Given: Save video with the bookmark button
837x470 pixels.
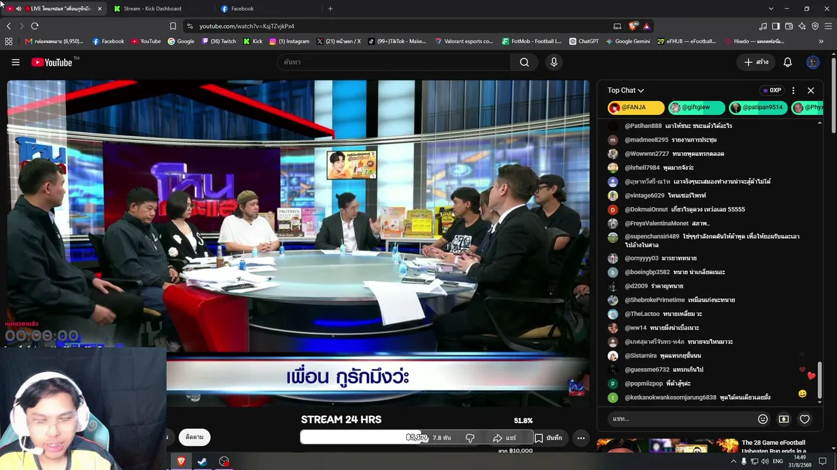Looking at the screenshot, I should [x=548, y=438].
